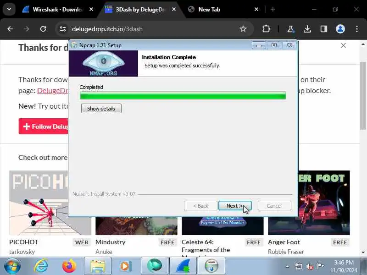This screenshot has height=275, width=367.
Task: Click the page vertical scrollbar thumb
Action: pyautogui.click(x=363, y=95)
